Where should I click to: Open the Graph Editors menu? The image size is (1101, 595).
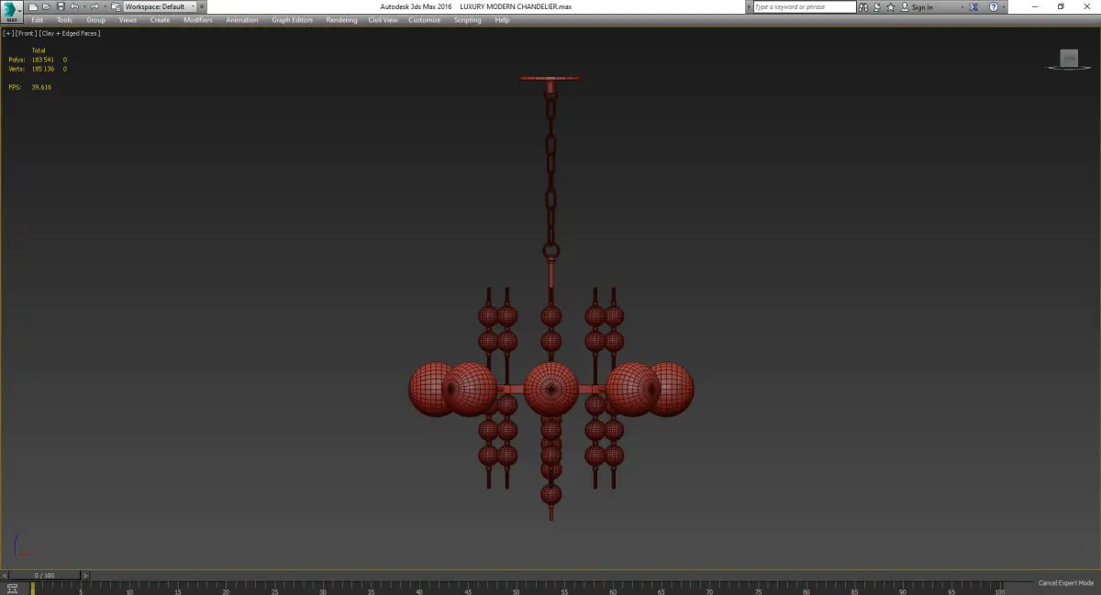point(293,19)
